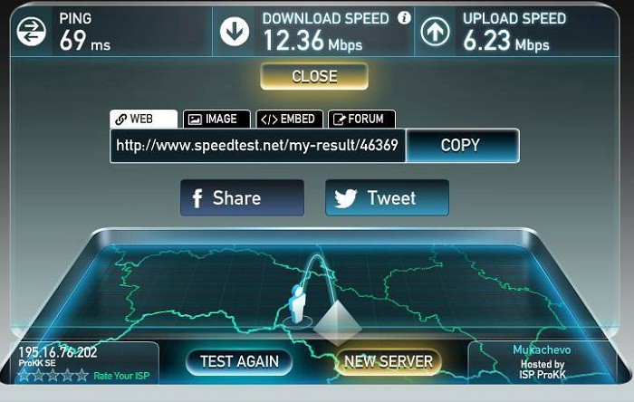Screen dimensions: 634x402
Task: Click the Facebook logo on Share
Action: 197,198
